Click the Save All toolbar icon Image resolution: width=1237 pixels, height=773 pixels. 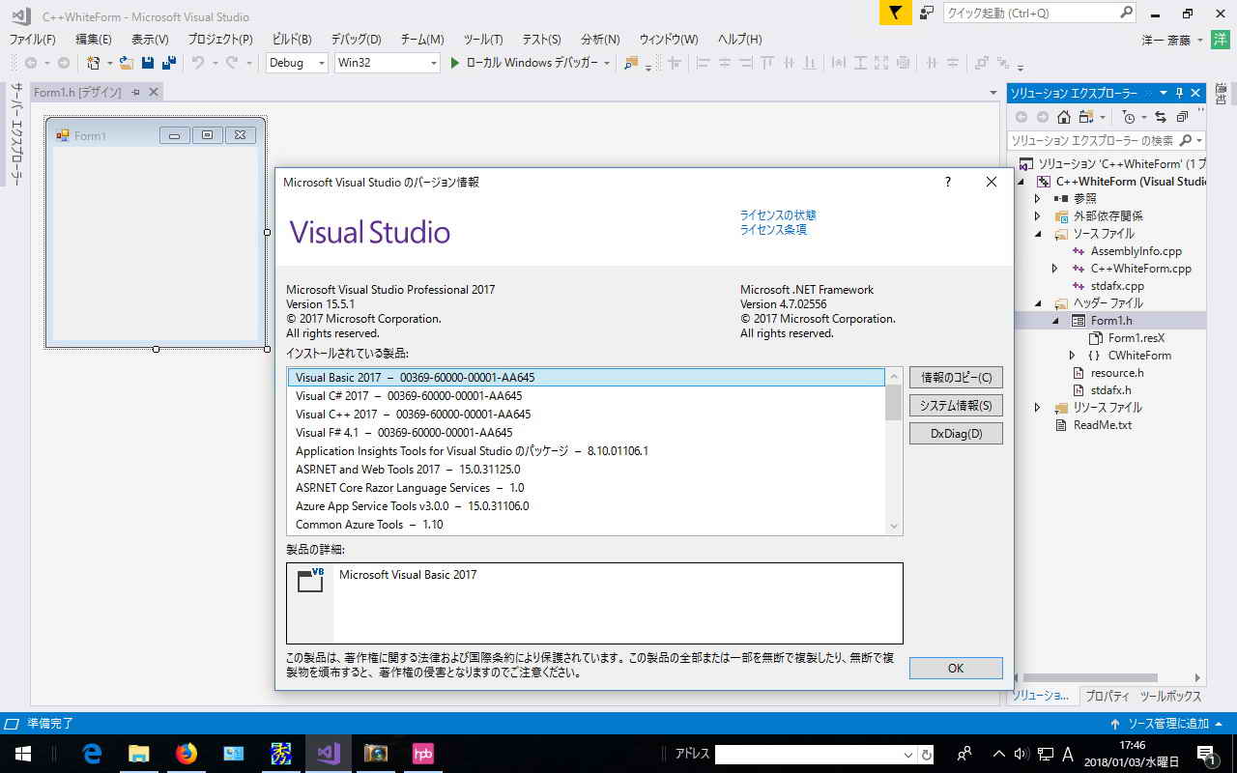tap(169, 63)
